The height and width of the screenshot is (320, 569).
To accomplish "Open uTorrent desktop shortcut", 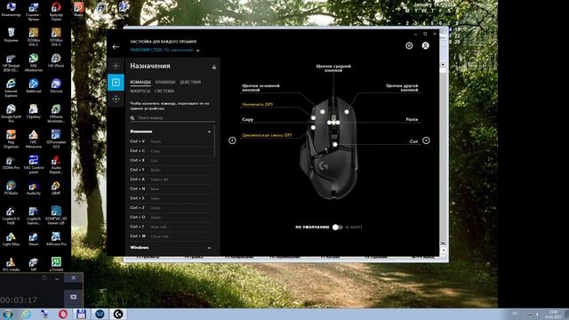I will click(56, 264).
